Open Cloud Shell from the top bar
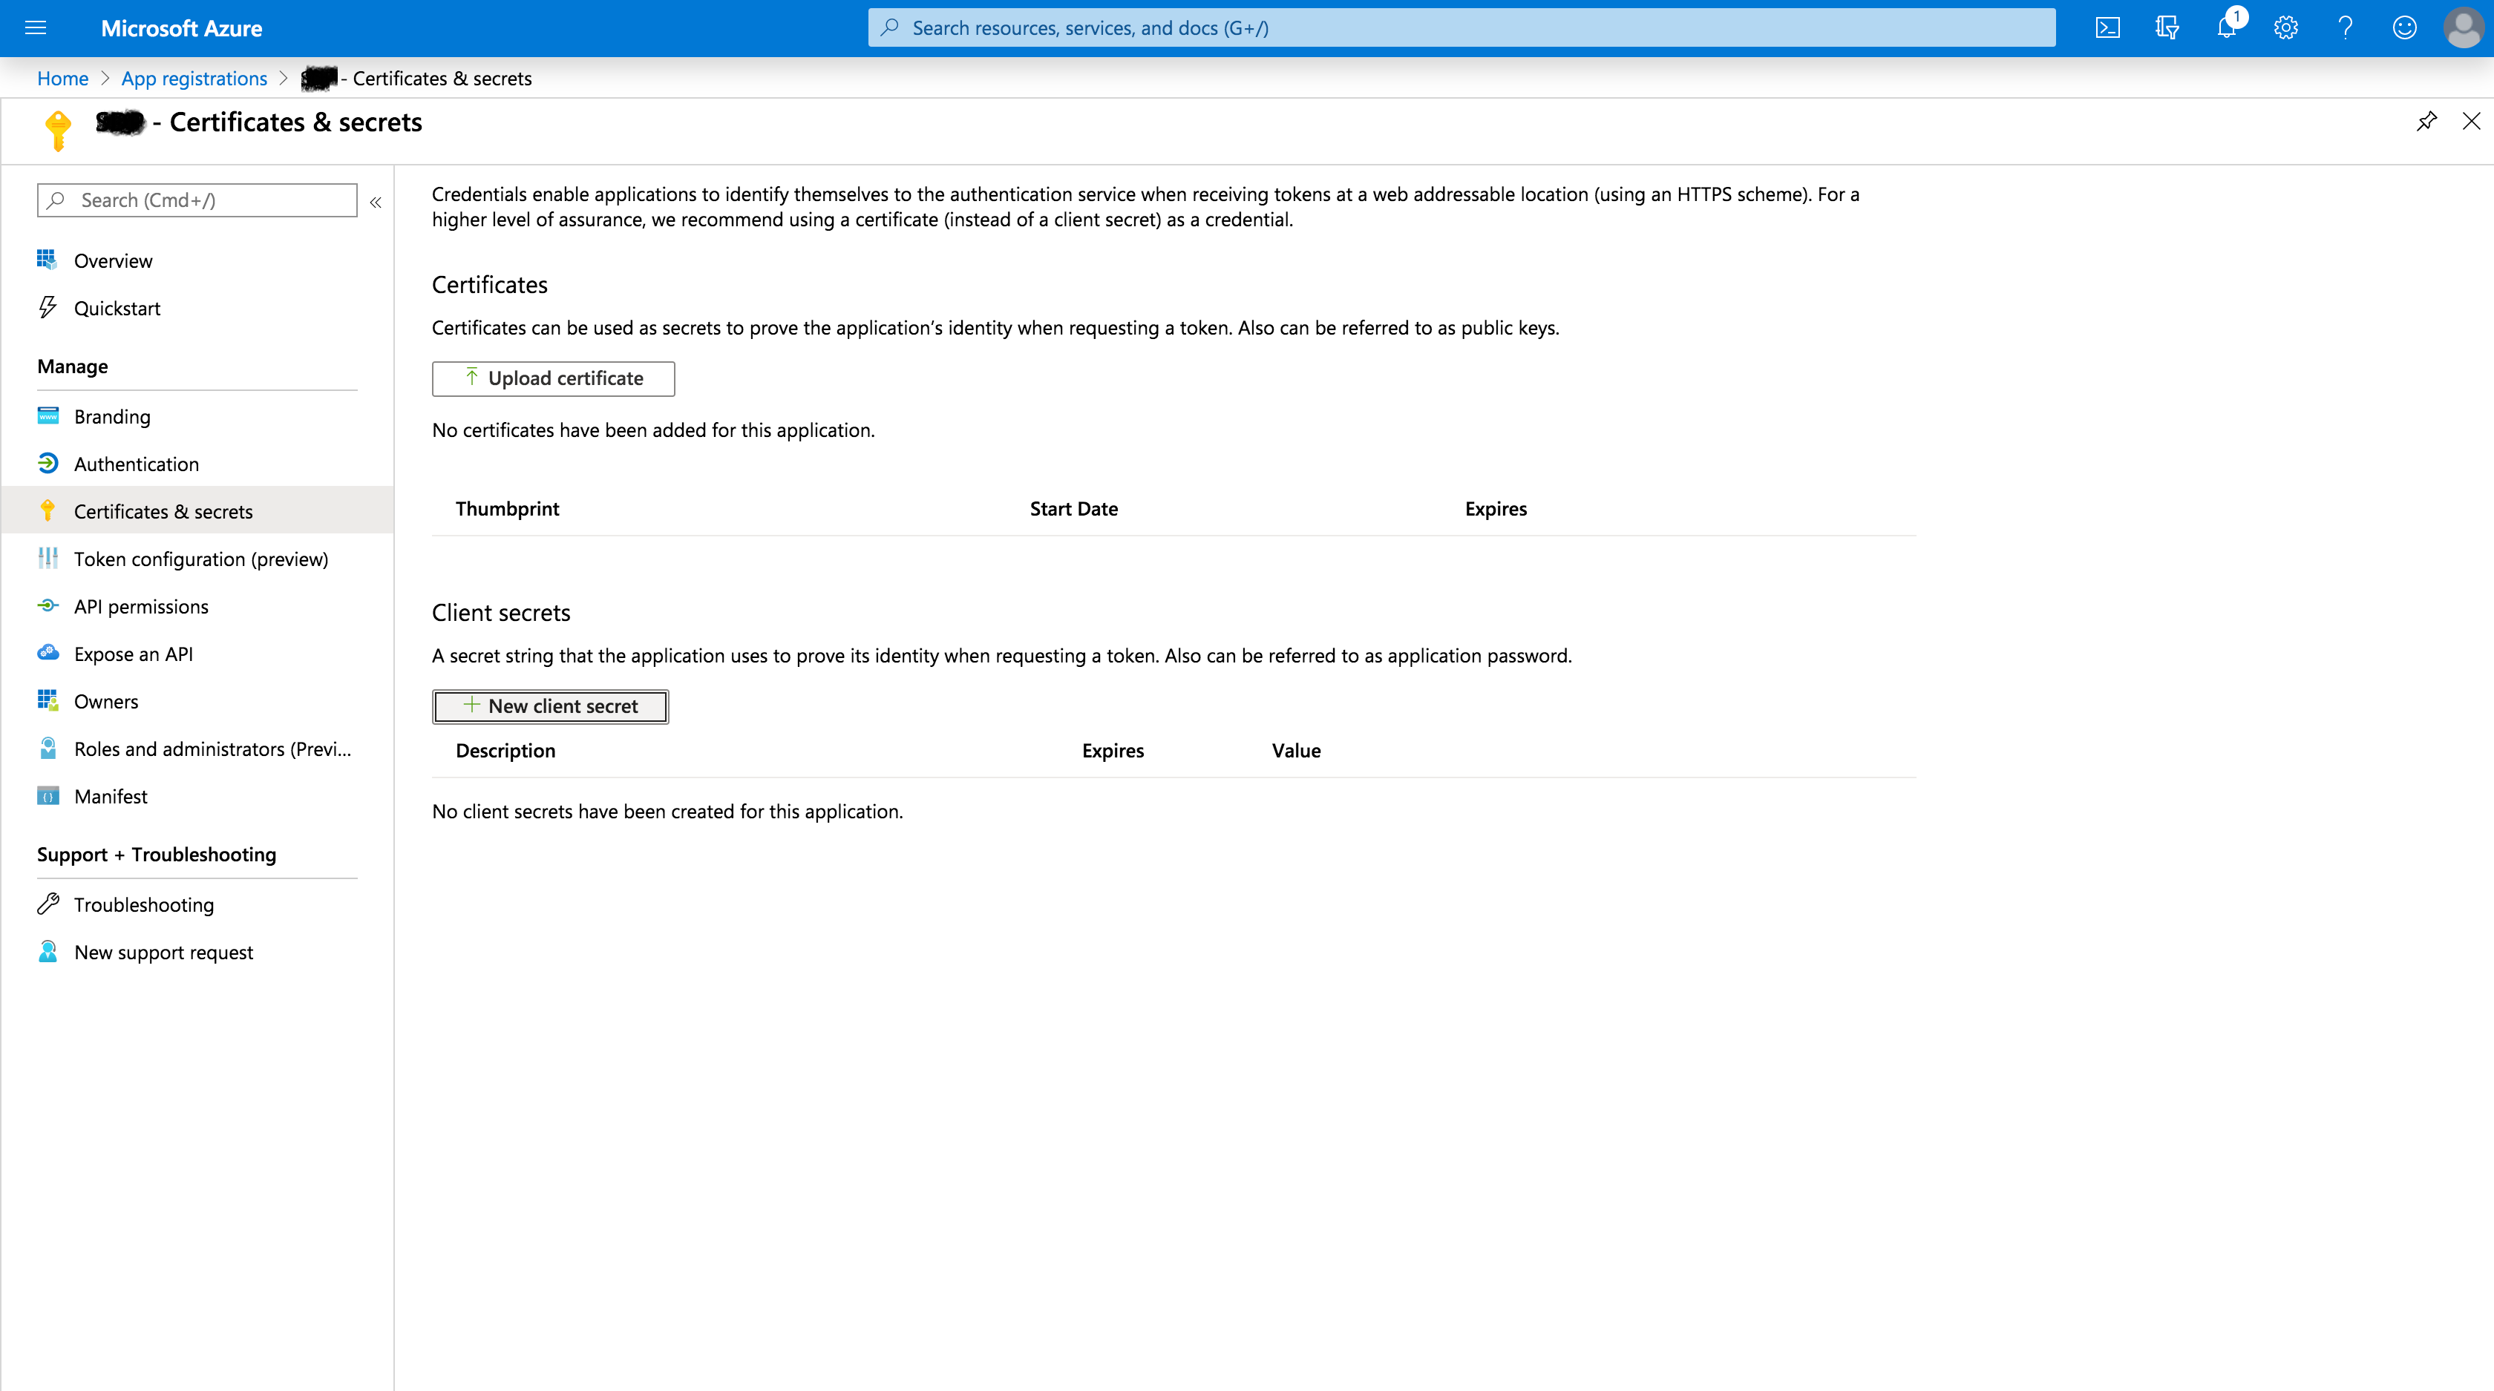Viewport: 2494px width, 1391px height. point(2108,27)
